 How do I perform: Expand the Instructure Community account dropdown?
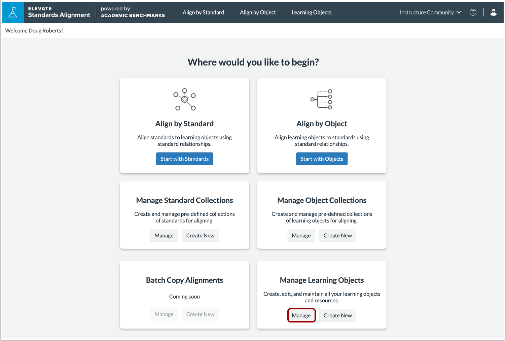tap(430, 12)
